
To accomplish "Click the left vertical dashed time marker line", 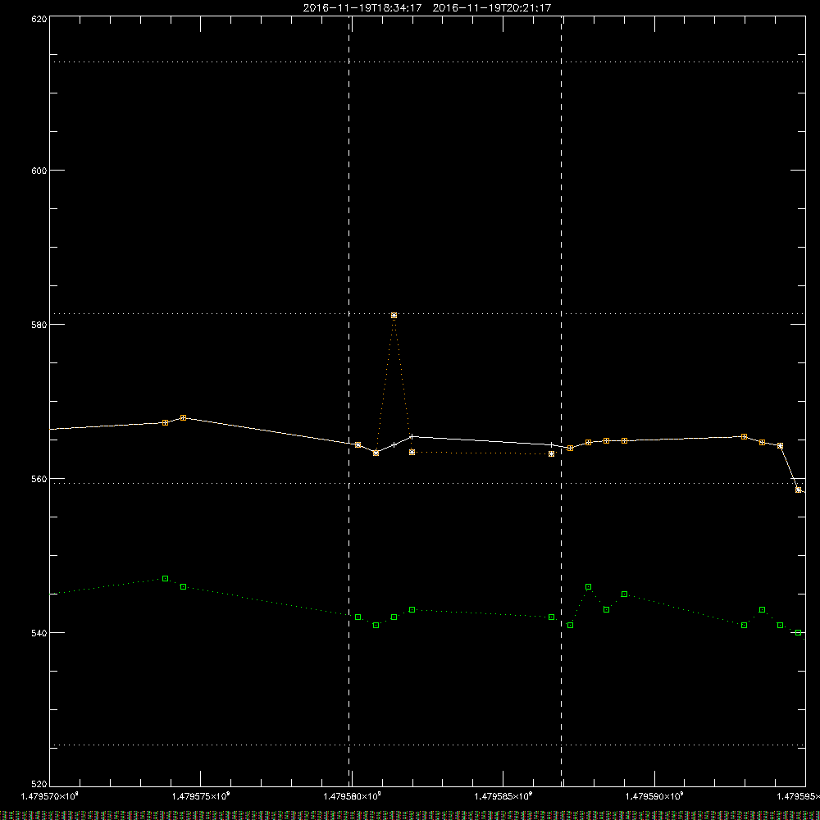I will (x=348, y=401).
